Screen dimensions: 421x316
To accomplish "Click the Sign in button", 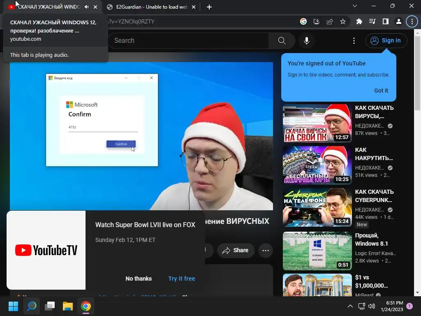I will point(386,41).
